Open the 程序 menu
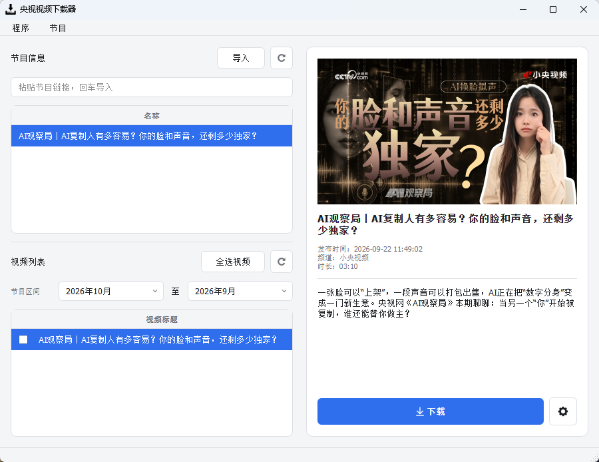The height and width of the screenshot is (462, 599). pos(21,28)
